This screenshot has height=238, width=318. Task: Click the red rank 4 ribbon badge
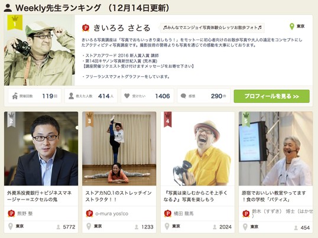click(x=168, y=119)
